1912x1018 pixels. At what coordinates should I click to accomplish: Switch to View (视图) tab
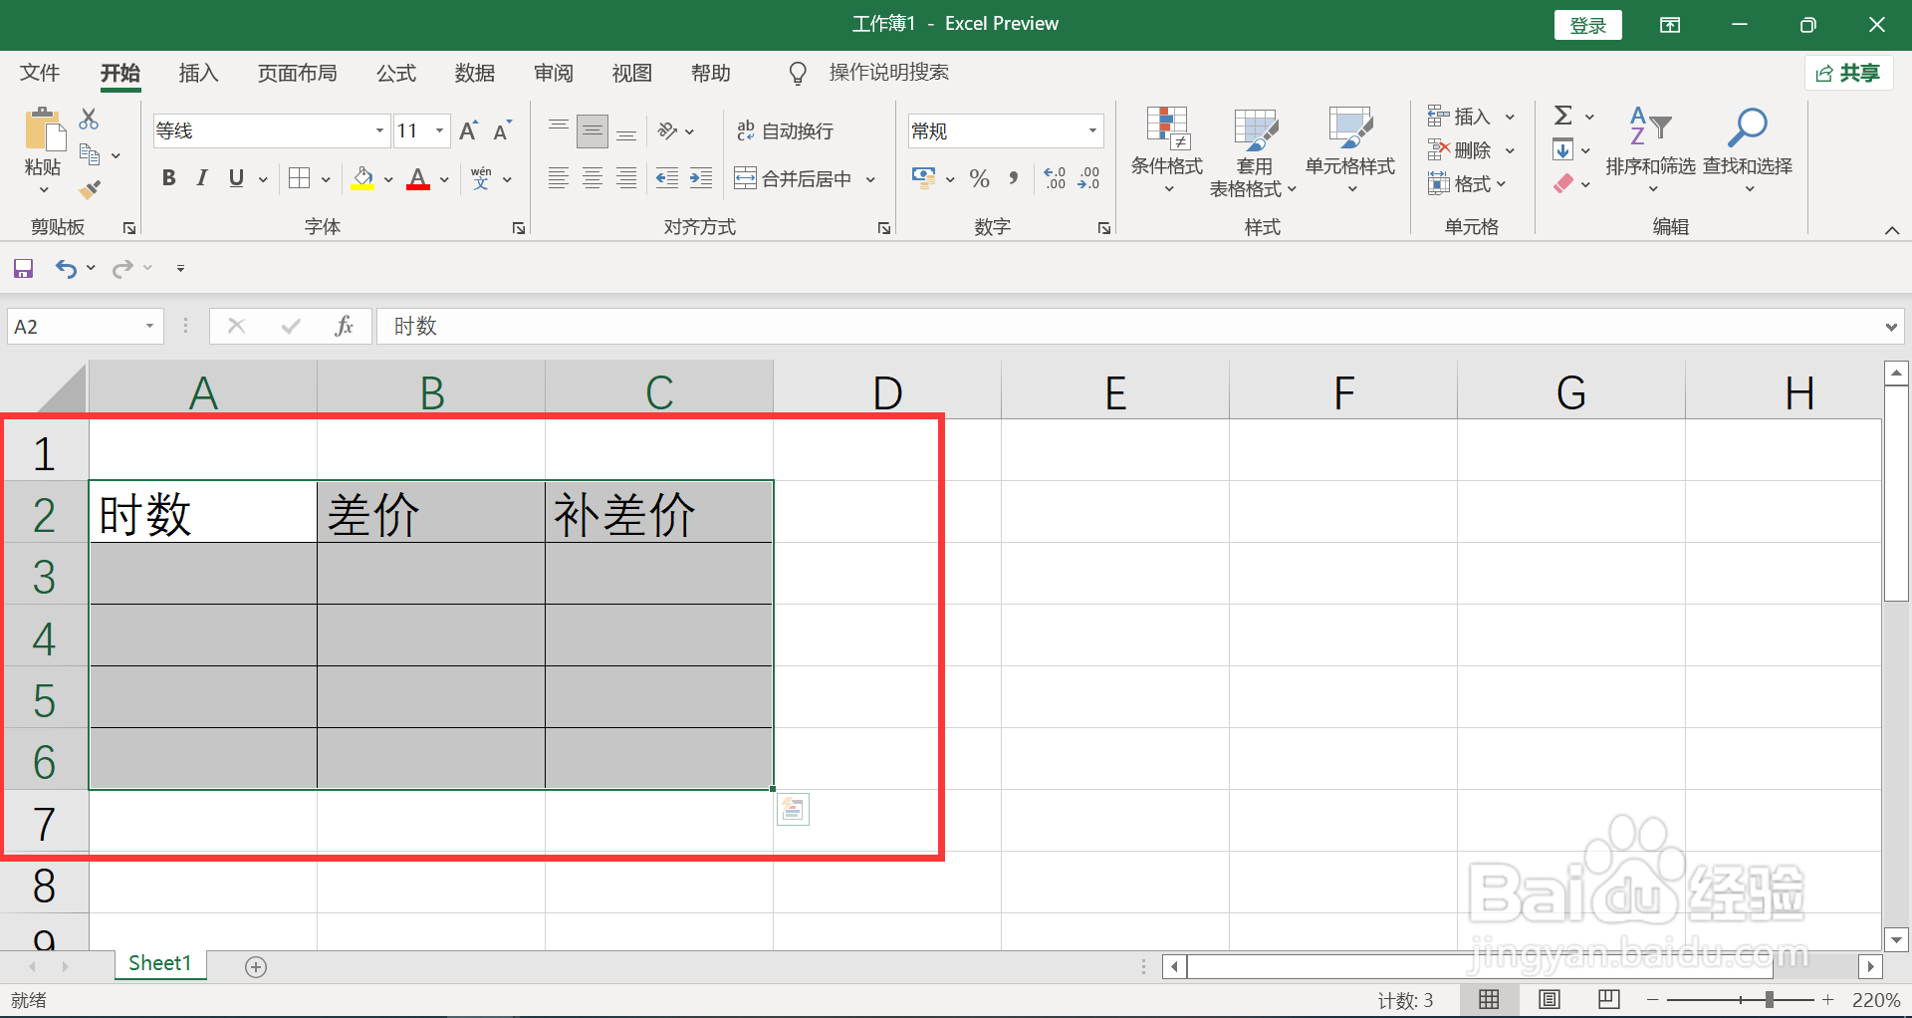click(x=632, y=73)
